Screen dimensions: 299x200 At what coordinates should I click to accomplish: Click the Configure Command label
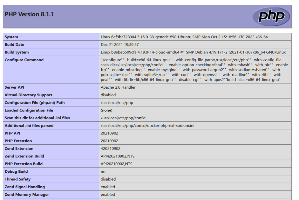[x=24, y=60]
